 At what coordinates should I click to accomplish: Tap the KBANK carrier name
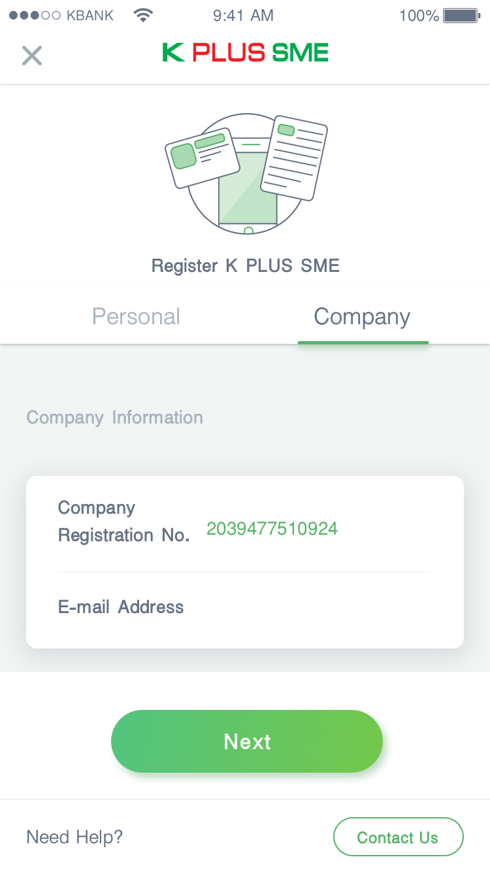(x=90, y=16)
